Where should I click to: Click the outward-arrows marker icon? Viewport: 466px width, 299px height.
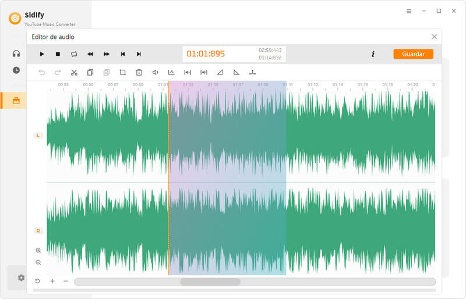coord(204,73)
